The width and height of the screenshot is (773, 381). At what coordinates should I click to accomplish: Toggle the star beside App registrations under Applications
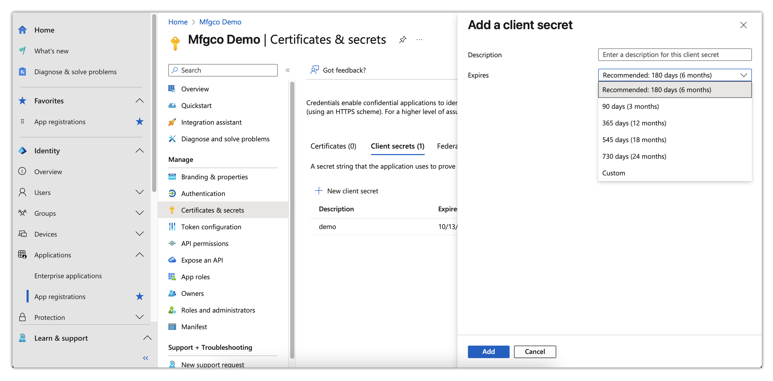click(140, 296)
